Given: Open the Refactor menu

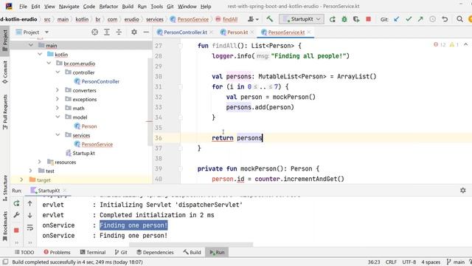Looking at the screenshot, I should click(108, 7).
